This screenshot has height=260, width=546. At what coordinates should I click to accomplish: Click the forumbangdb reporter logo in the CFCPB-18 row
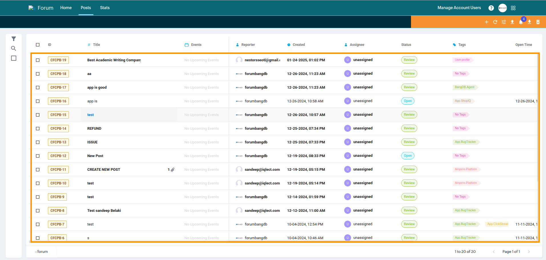click(x=239, y=74)
